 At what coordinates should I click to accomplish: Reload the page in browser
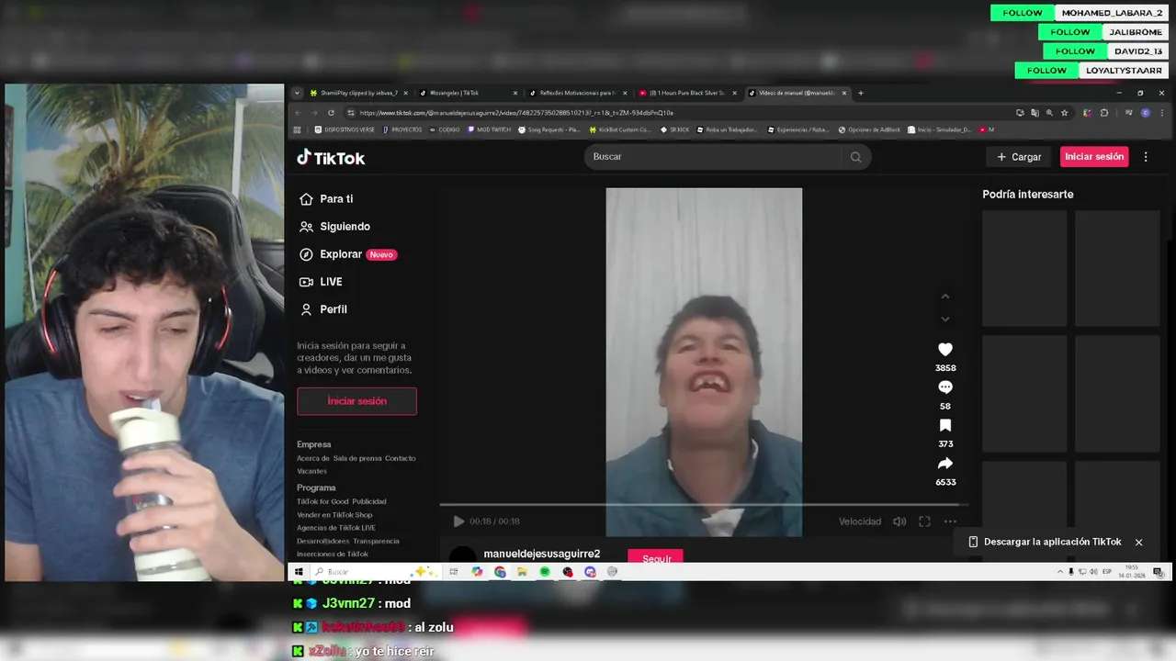pyautogui.click(x=330, y=113)
